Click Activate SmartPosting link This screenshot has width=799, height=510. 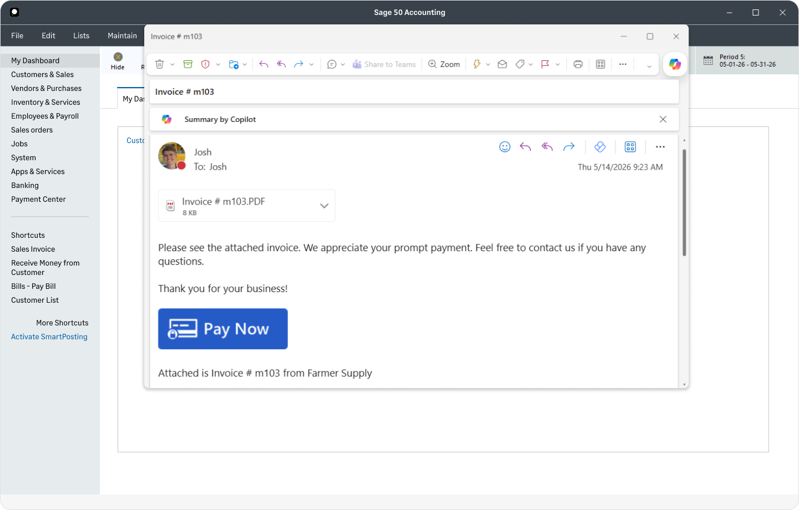pos(49,336)
